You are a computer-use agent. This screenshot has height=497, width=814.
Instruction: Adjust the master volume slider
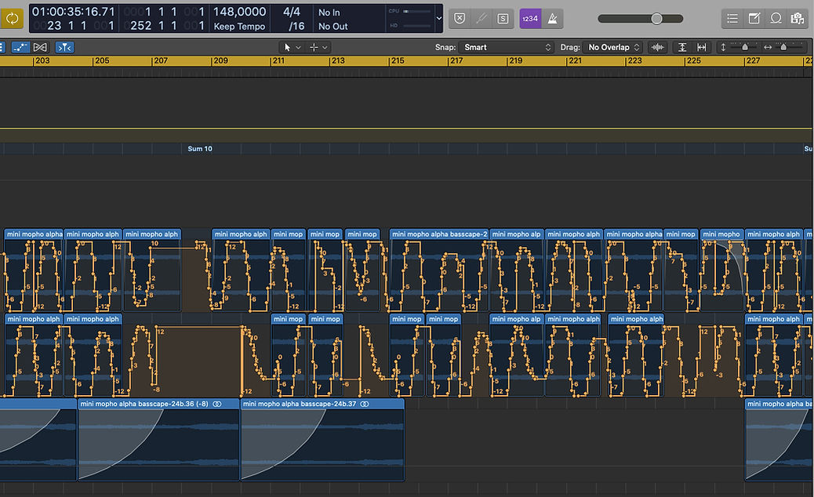click(640, 19)
